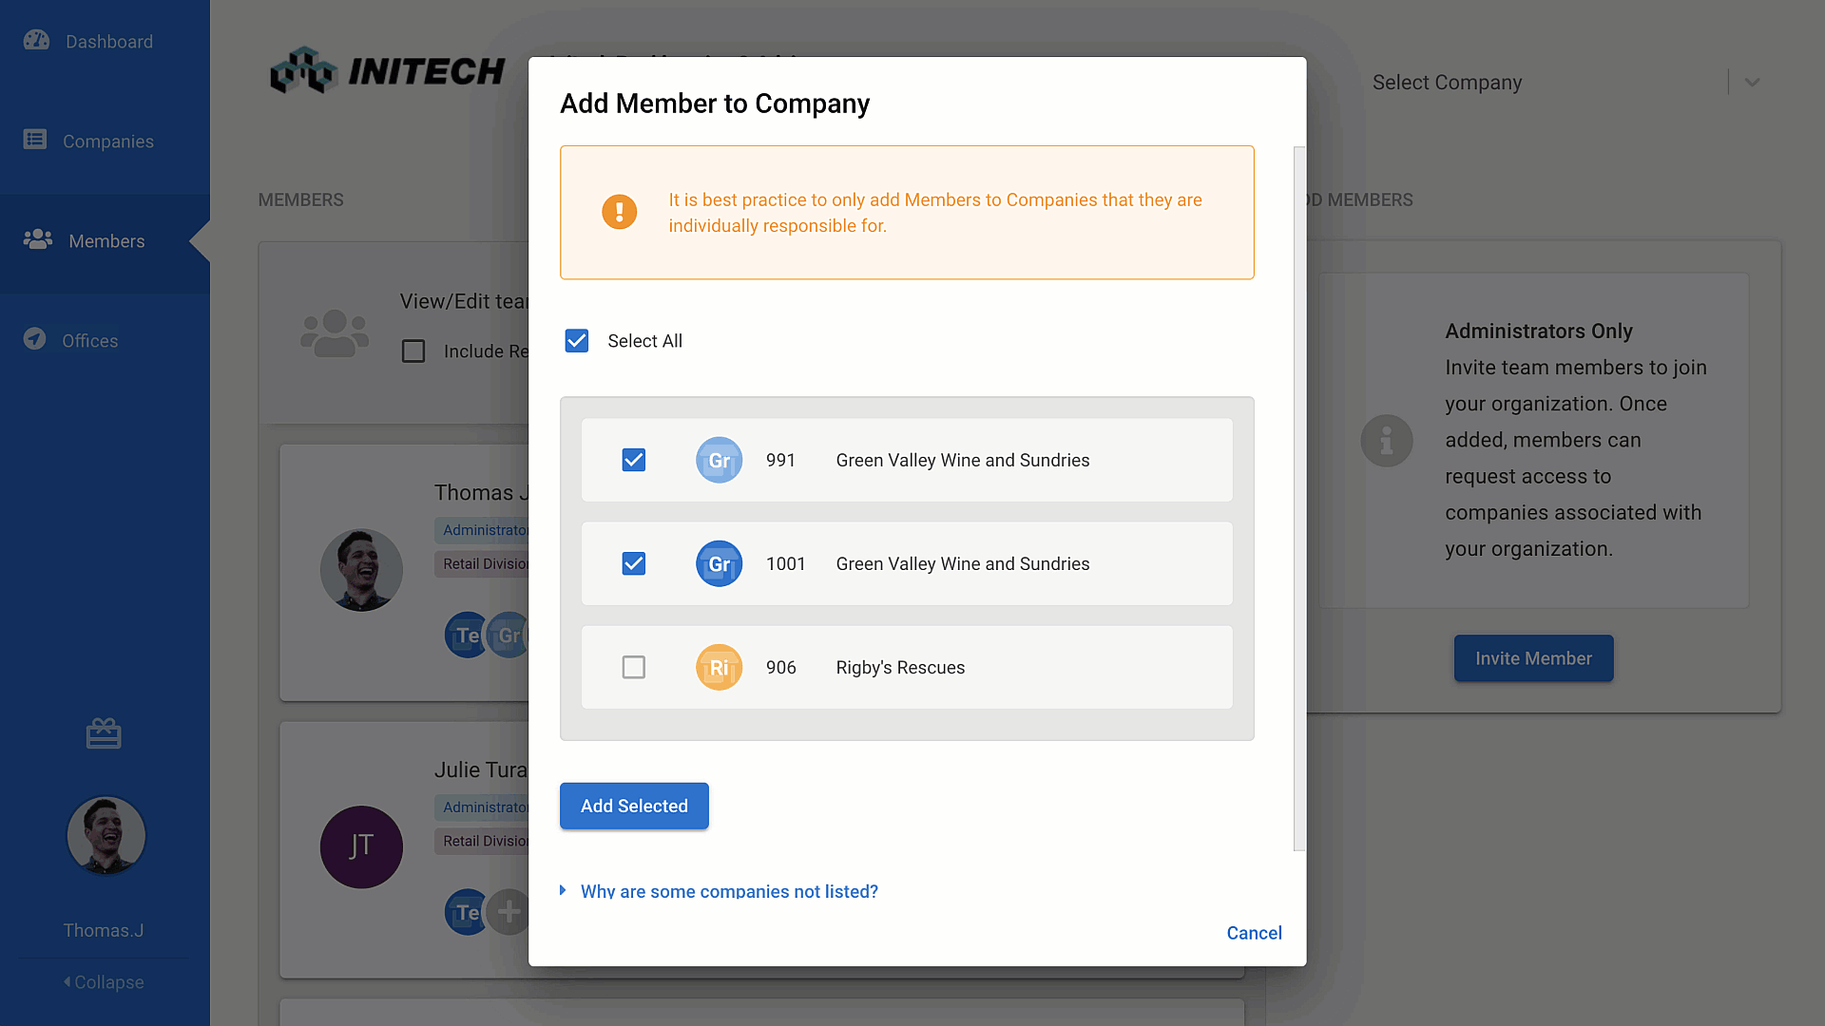
Task: Click the team group icon near View/Edit team
Action: [x=335, y=333]
